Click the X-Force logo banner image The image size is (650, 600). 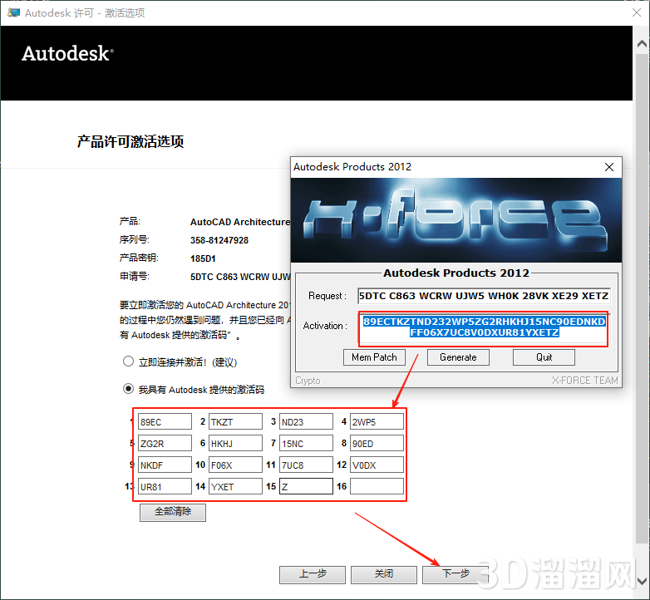click(x=456, y=220)
